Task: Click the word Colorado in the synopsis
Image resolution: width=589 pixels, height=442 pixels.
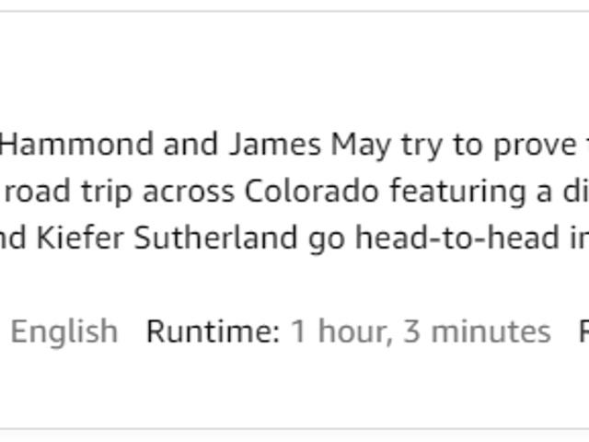Action: point(311,192)
